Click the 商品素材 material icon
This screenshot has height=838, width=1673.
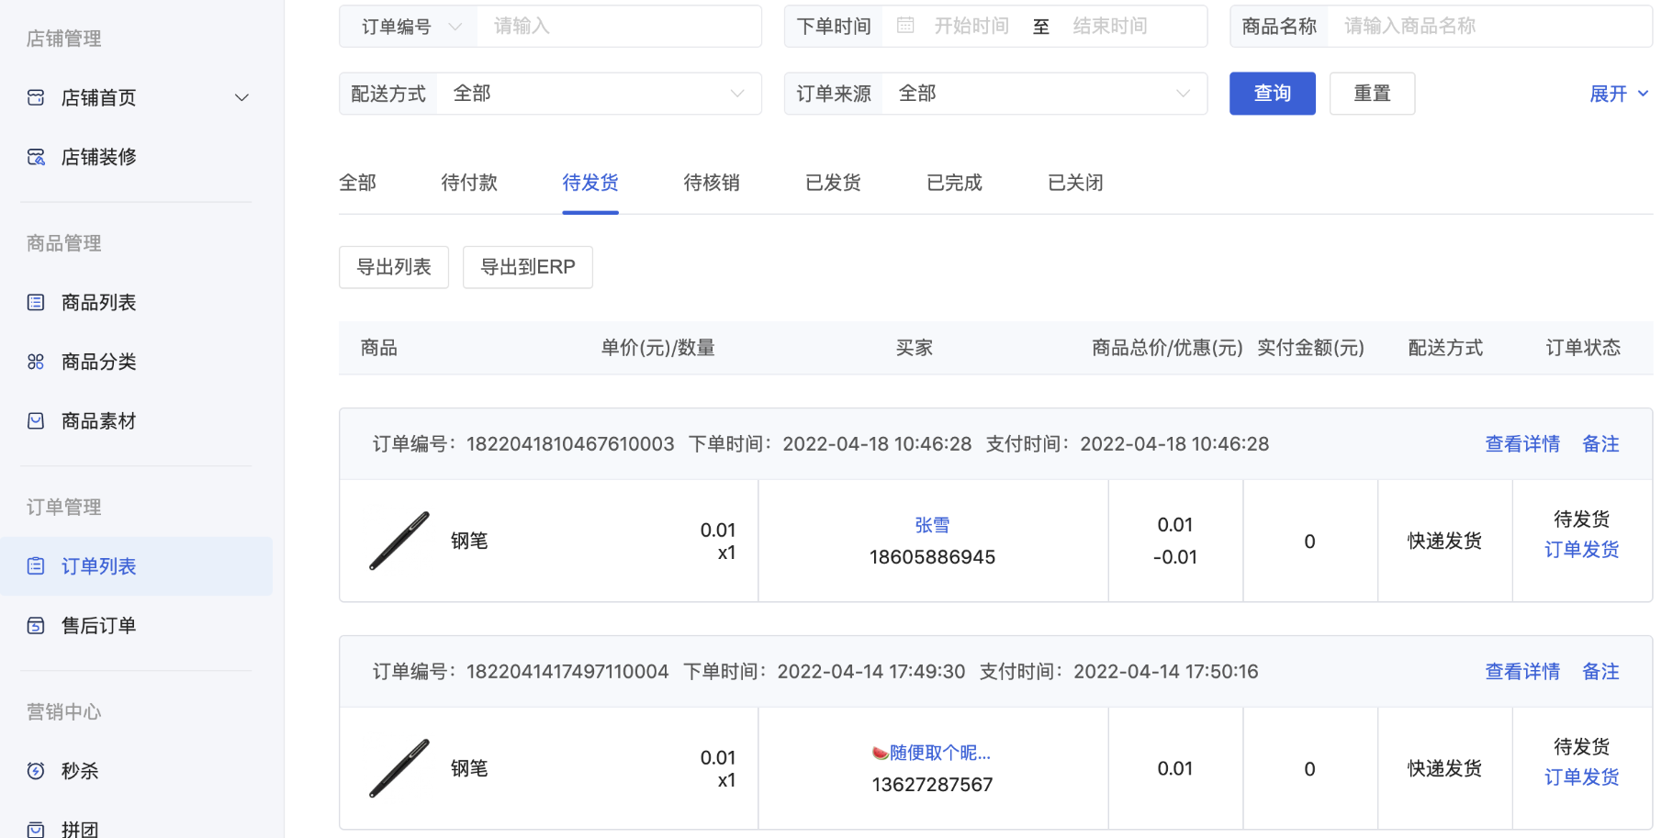point(36,420)
